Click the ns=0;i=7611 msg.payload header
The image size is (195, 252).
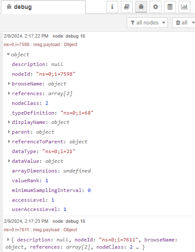pyautogui.click(x=40, y=230)
